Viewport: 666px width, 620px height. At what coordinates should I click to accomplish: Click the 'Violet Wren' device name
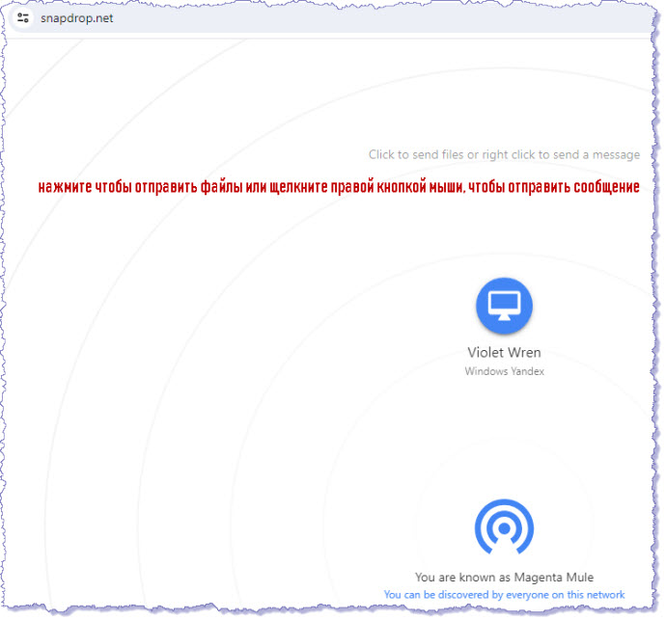click(504, 352)
